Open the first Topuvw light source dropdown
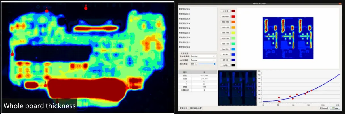The height and width of the screenshot is (114, 345). click(203, 56)
